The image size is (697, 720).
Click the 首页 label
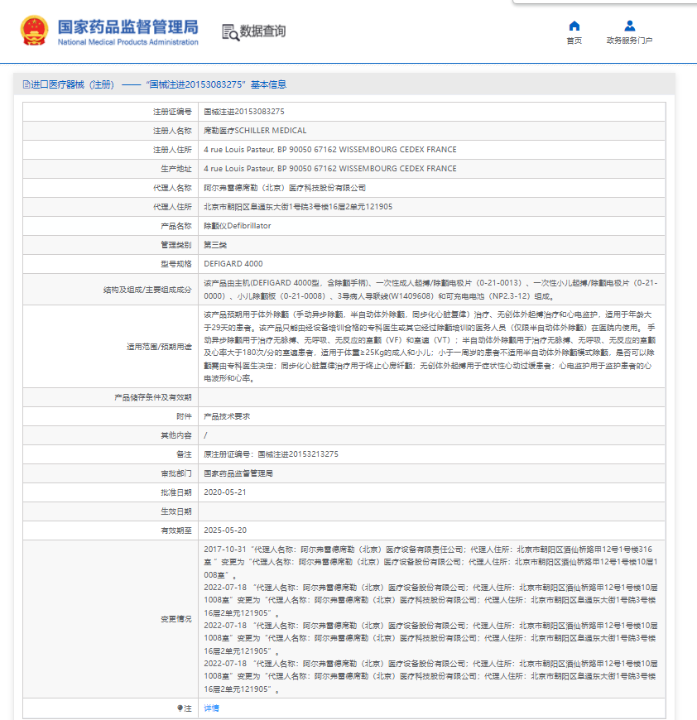[x=574, y=41]
